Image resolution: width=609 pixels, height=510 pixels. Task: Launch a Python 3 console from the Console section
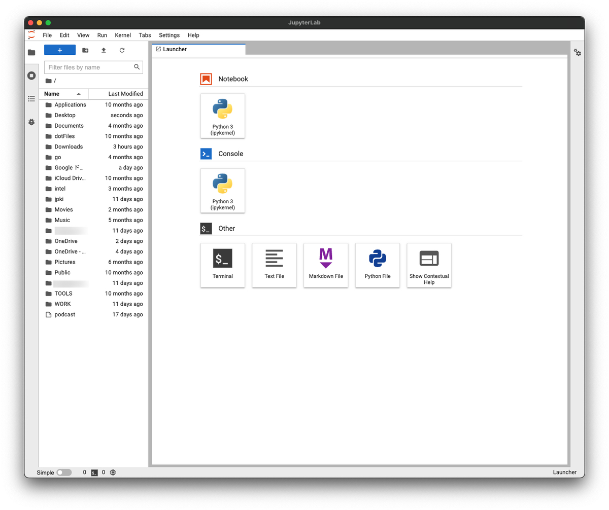pyautogui.click(x=223, y=191)
